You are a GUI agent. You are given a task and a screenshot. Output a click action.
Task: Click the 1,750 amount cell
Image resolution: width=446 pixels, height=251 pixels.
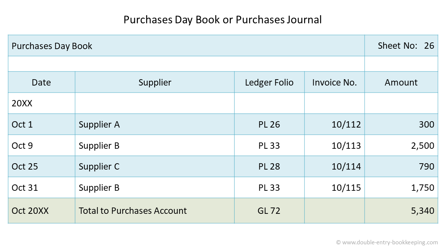(x=423, y=188)
